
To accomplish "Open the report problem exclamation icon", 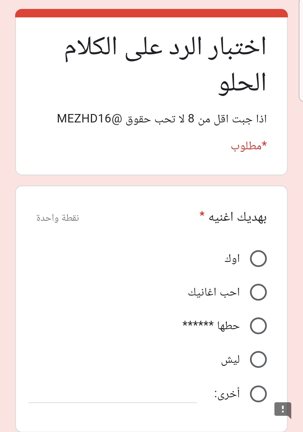I will click(283, 409).
